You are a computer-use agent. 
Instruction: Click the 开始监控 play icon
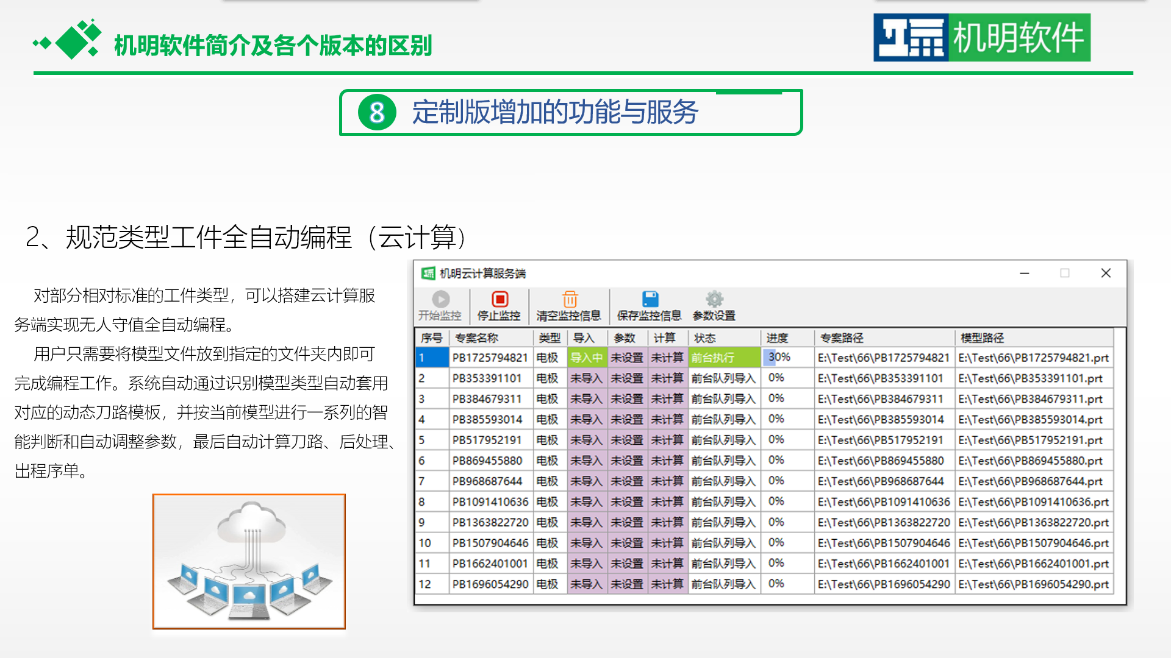click(x=440, y=299)
